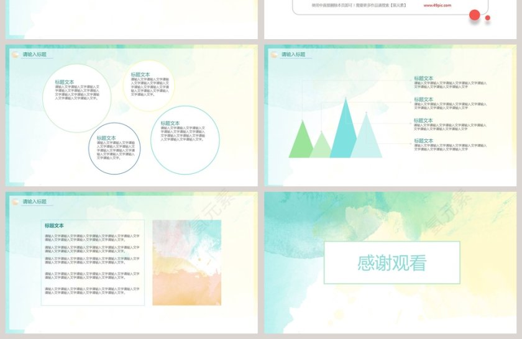Click the first 标题文本 heading beside the triangles
The height and width of the screenshot is (339, 522).
[x=424, y=78]
